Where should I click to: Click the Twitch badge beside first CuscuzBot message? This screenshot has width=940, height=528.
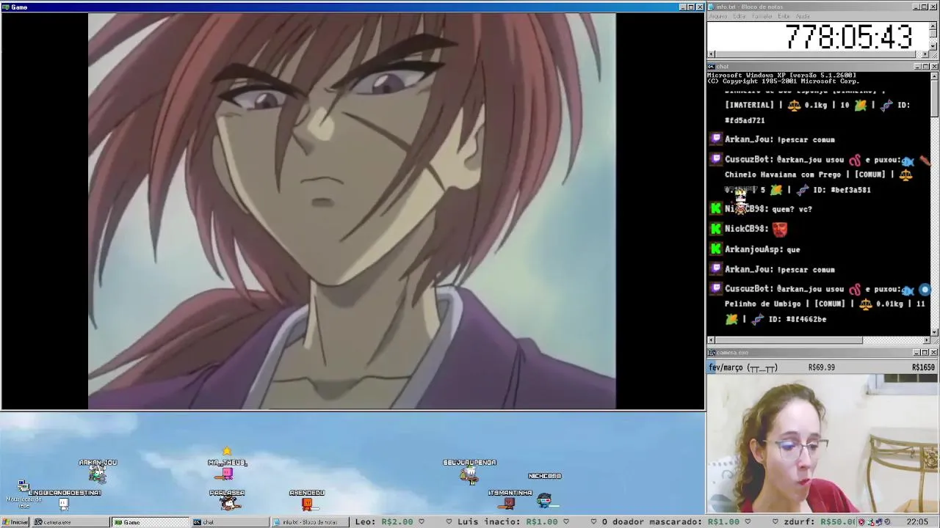coord(716,159)
